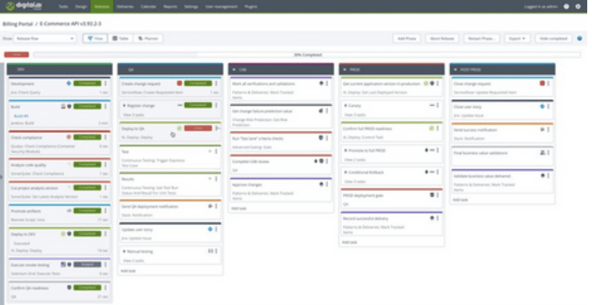Toggle the Hide completed button

tap(553, 38)
